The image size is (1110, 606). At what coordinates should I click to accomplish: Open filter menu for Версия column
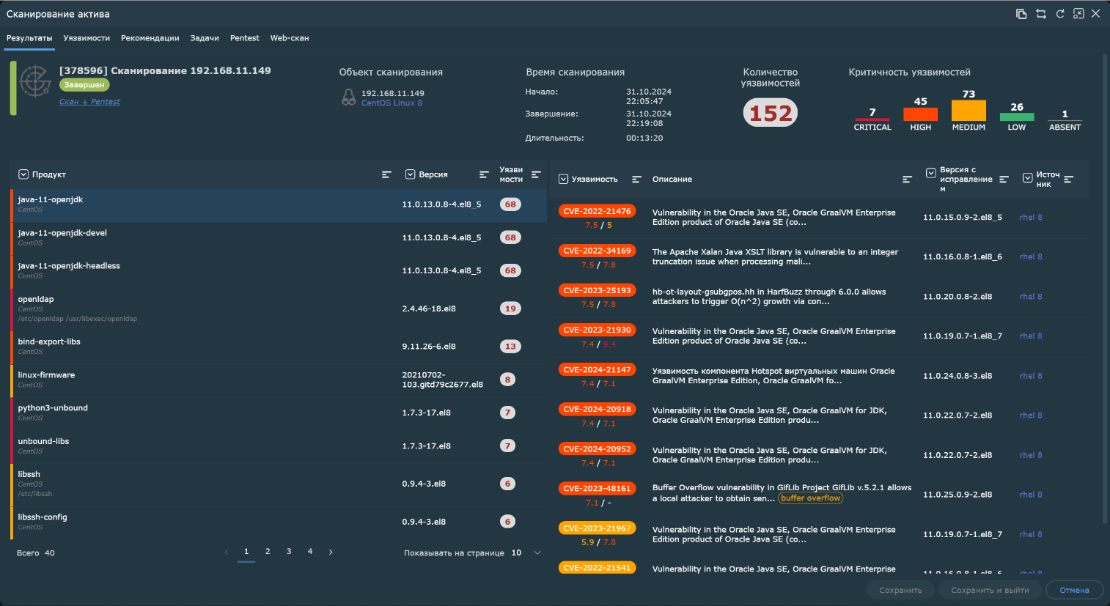(484, 174)
